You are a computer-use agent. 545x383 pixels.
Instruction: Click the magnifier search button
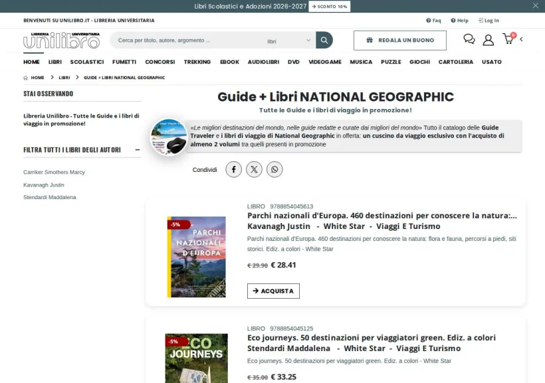(x=324, y=40)
